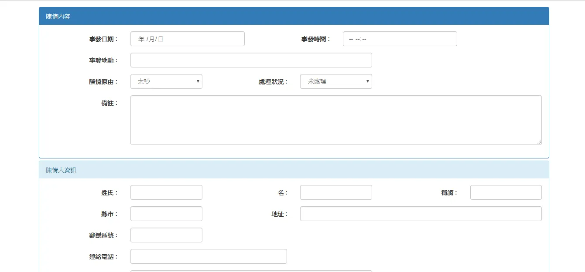
Task: Click the textarea resize handle corner
Action: pyautogui.click(x=539, y=142)
